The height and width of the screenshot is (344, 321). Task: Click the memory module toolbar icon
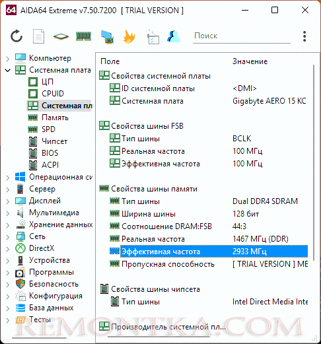tap(83, 36)
